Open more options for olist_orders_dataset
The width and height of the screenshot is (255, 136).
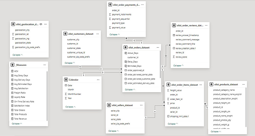(x=156, y=47)
